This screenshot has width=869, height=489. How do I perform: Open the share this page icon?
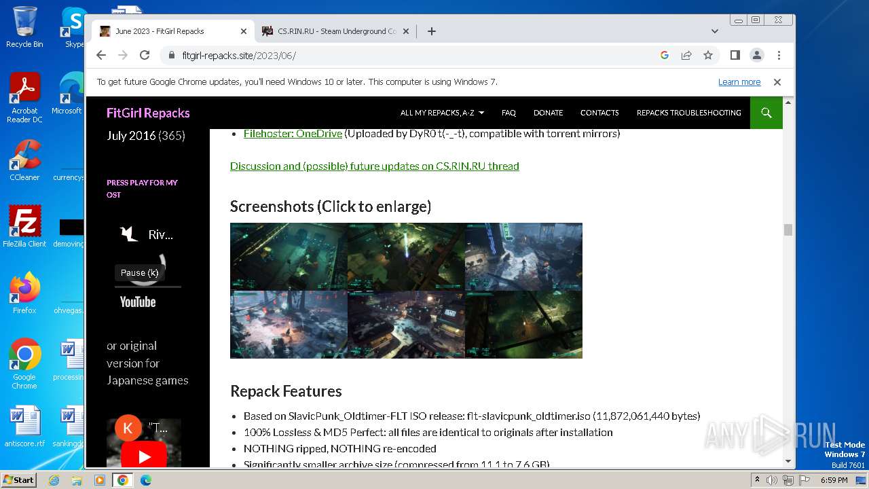tap(686, 55)
